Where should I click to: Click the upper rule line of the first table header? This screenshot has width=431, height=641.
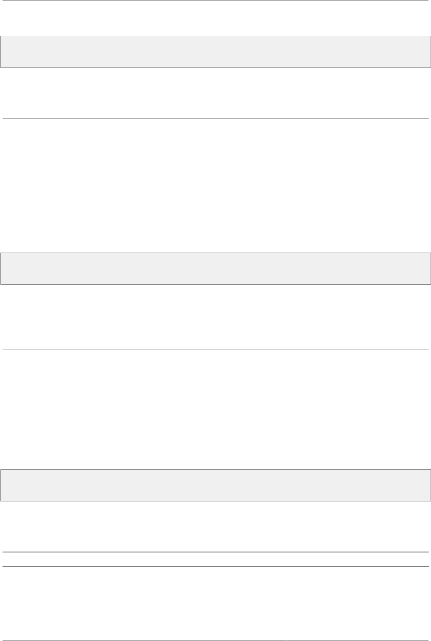(x=215, y=119)
